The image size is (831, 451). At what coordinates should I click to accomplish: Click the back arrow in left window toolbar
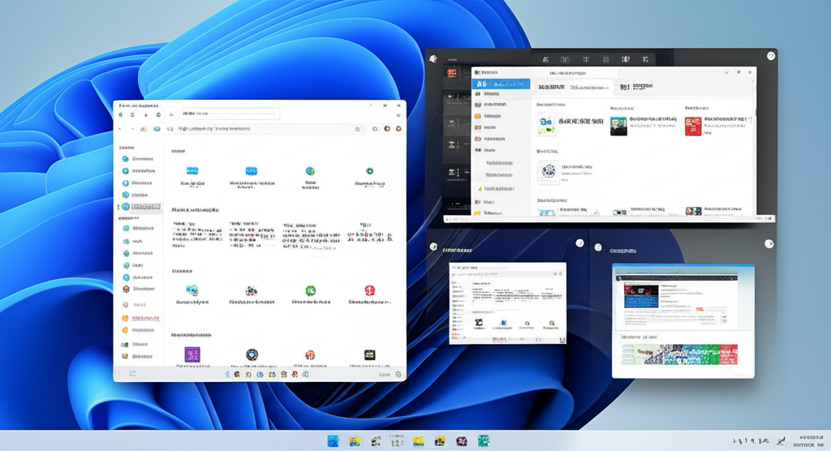121,128
